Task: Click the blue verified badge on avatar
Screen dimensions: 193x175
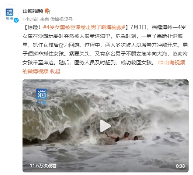Action: [x=16, y=20]
